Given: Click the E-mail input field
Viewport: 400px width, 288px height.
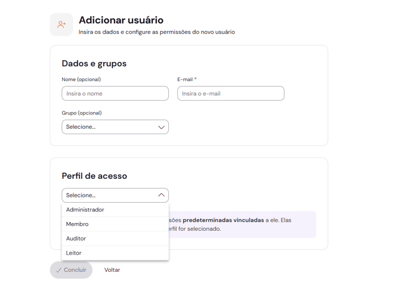Looking at the screenshot, I should [x=230, y=94].
